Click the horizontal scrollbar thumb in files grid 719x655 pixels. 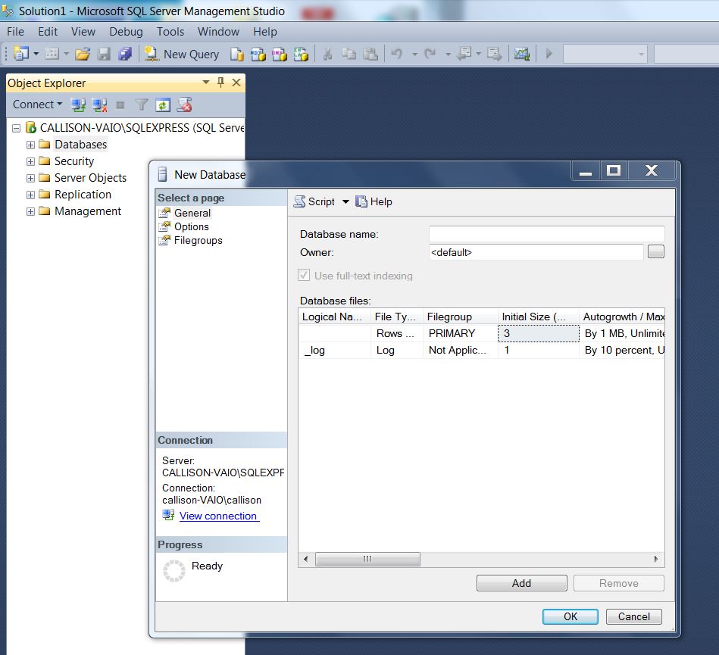367,559
